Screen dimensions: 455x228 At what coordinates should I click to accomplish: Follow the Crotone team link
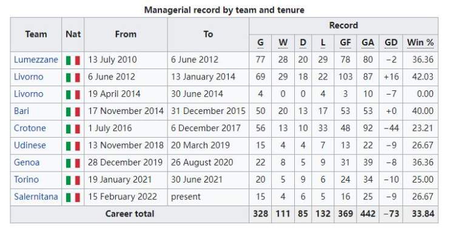(x=30, y=128)
